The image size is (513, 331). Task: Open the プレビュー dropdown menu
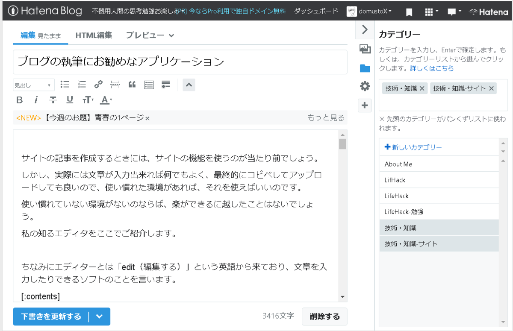tap(149, 35)
